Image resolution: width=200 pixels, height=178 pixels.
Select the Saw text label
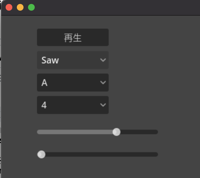[x=50, y=60]
